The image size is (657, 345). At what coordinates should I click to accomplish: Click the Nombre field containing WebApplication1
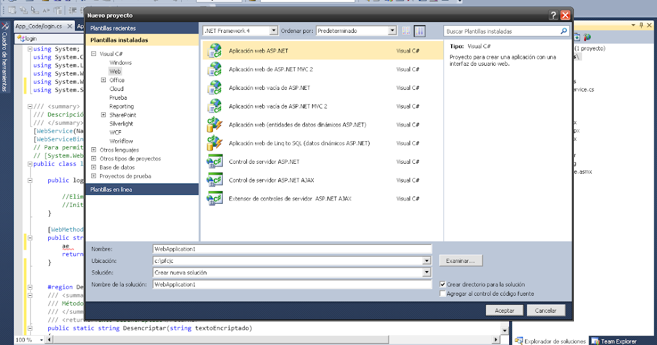point(292,249)
